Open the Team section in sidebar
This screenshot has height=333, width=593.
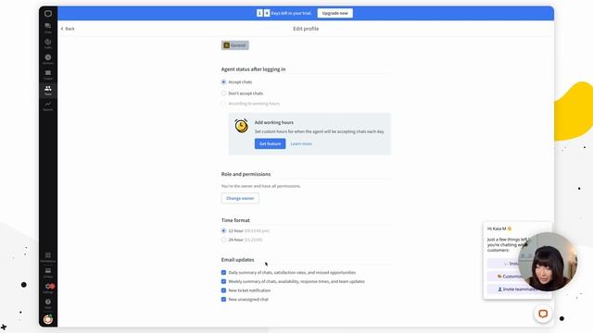48,91
